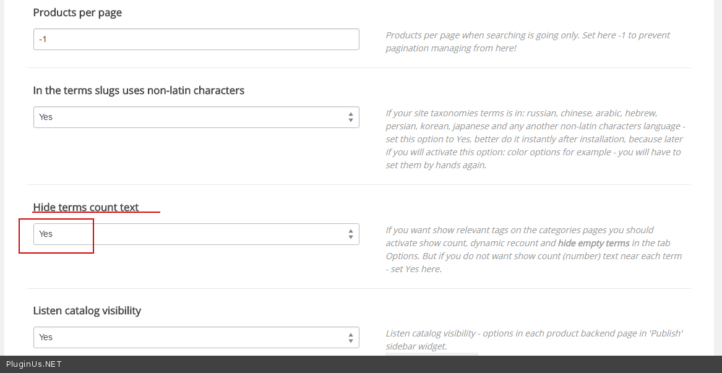Image resolution: width=722 pixels, height=373 pixels.
Task: Click the 'Hide terms count text' heading
Action: [x=86, y=207]
